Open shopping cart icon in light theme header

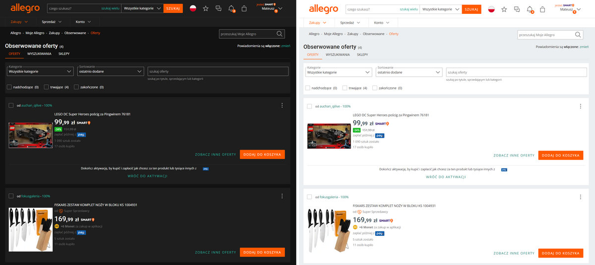(x=542, y=9)
